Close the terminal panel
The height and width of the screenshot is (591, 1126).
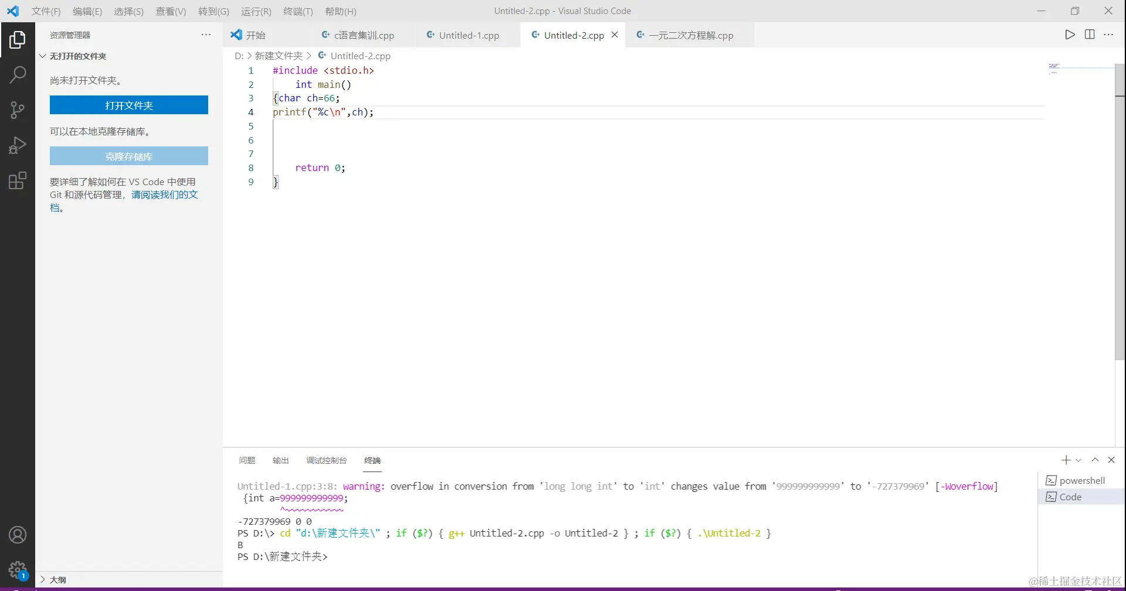click(1111, 460)
